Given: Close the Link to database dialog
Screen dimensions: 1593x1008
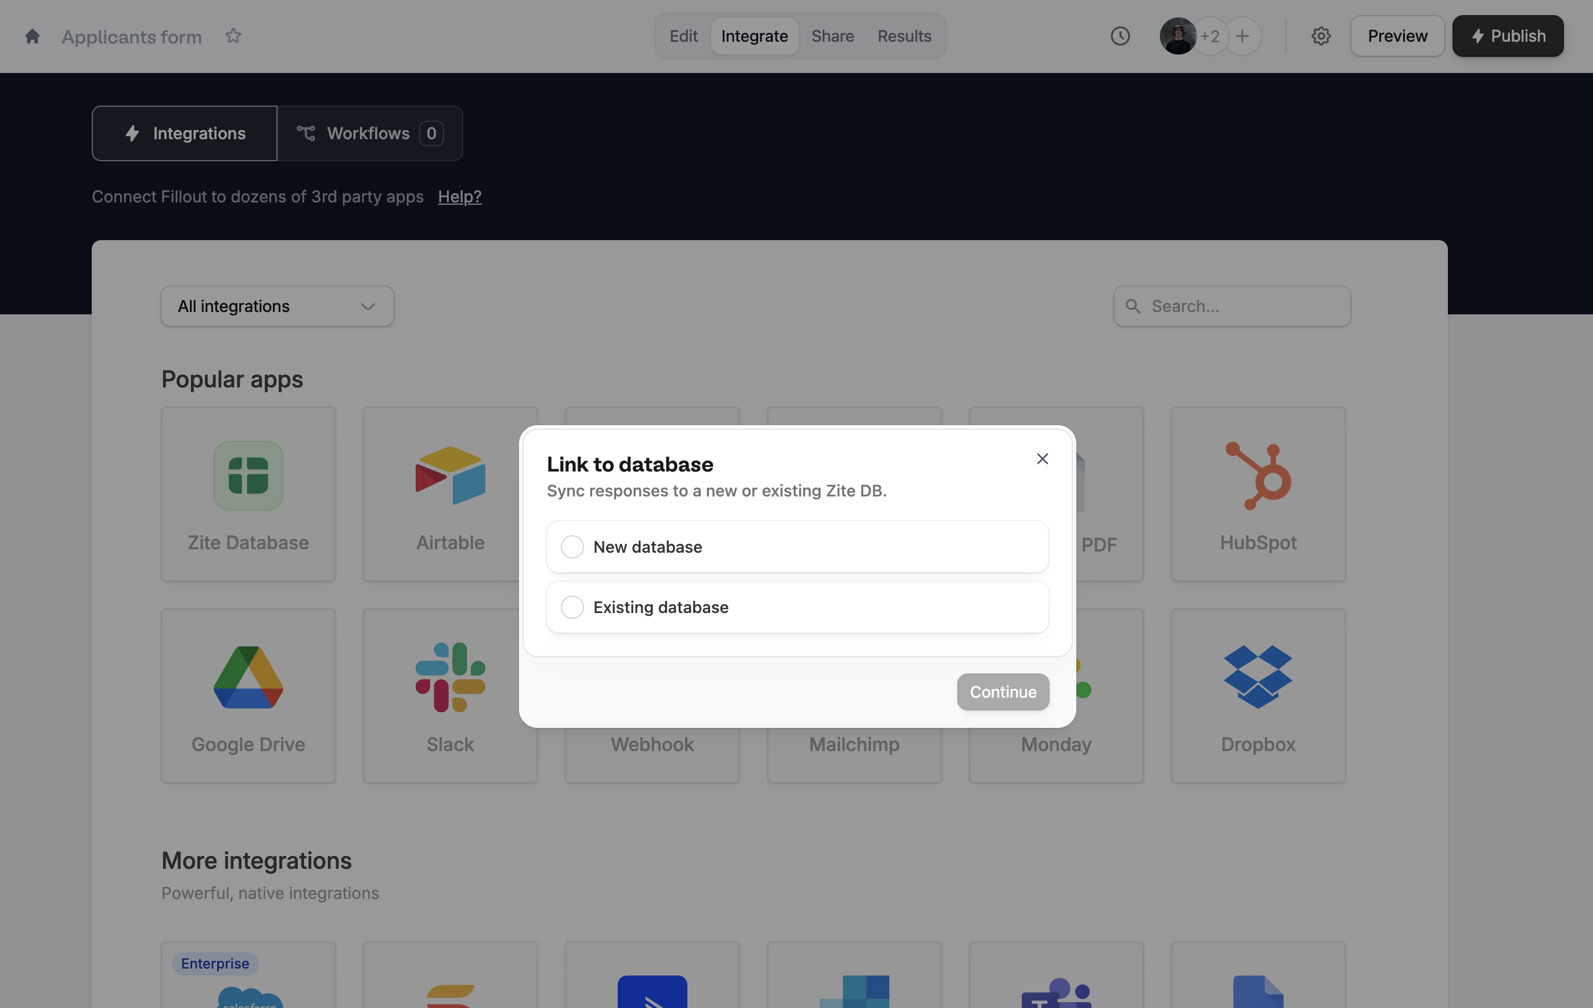Looking at the screenshot, I should [1042, 459].
